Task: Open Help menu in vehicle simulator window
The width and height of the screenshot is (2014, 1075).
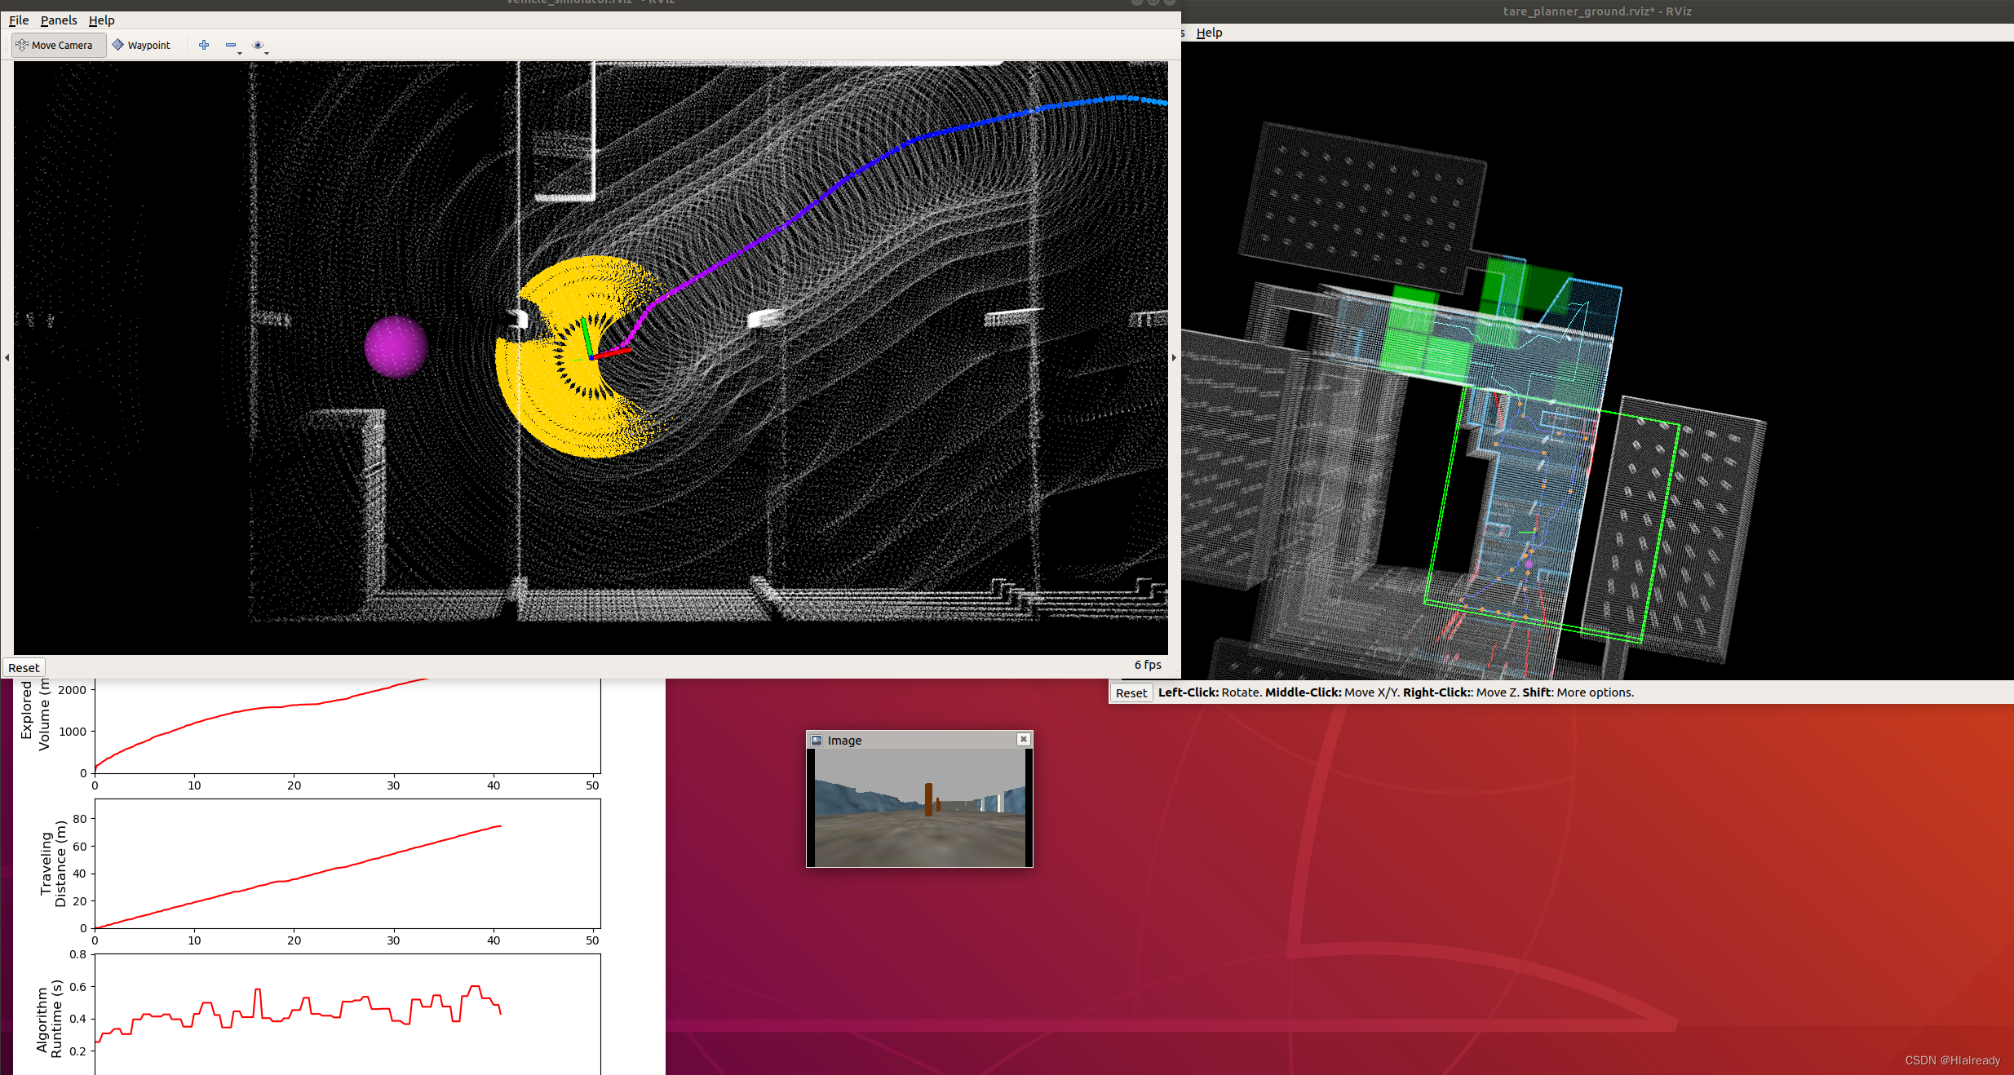Action: pos(101,20)
